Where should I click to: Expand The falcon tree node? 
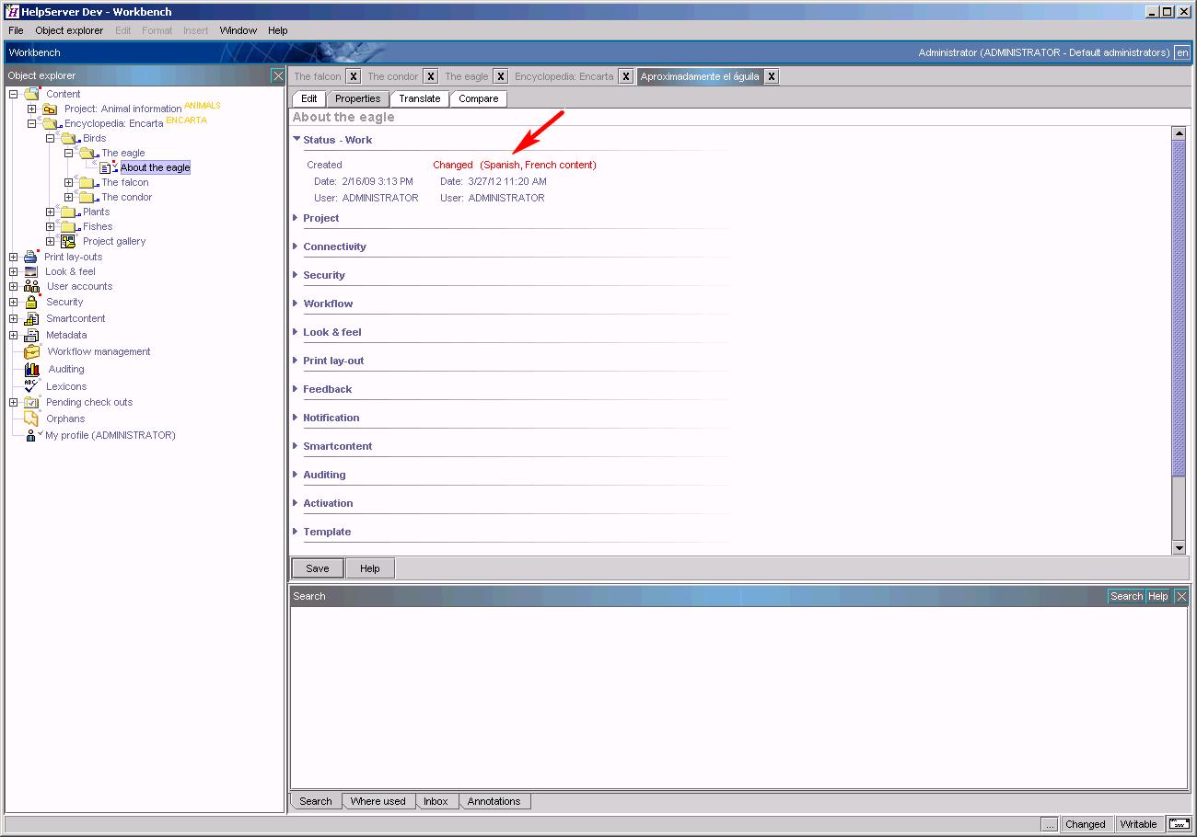(68, 182)
